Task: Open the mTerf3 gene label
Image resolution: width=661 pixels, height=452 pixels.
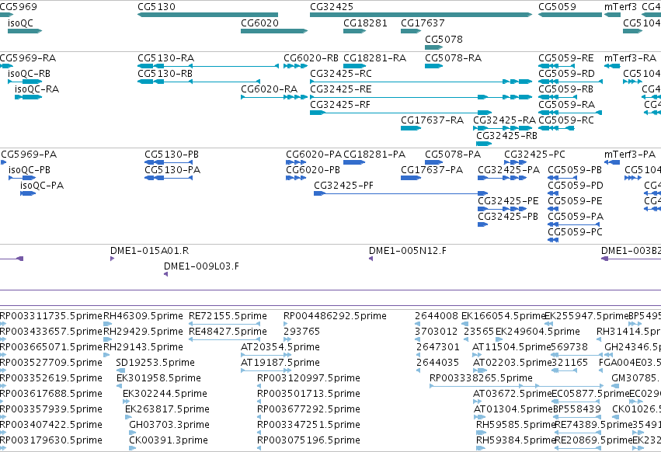Action: 620,7
